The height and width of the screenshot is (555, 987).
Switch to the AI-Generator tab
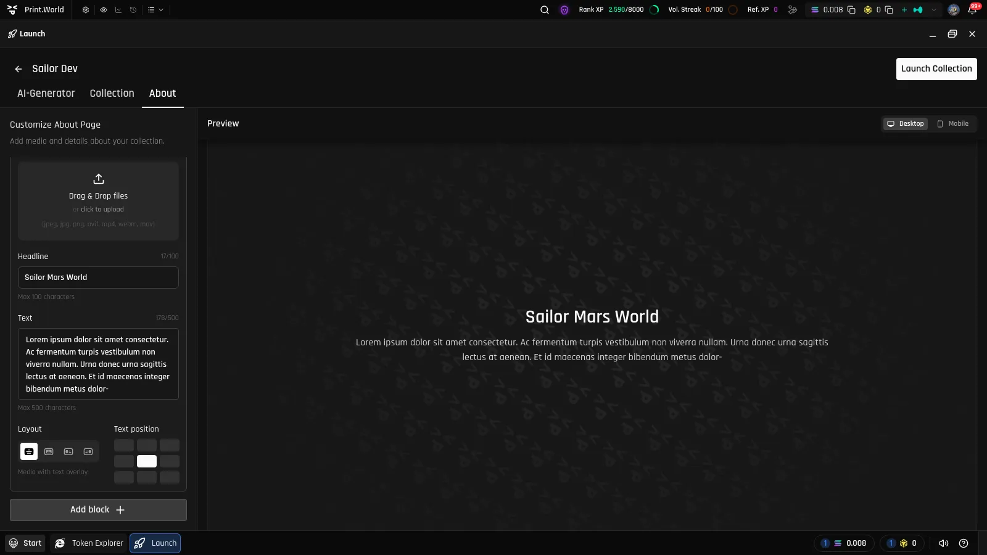click(46, 94)
